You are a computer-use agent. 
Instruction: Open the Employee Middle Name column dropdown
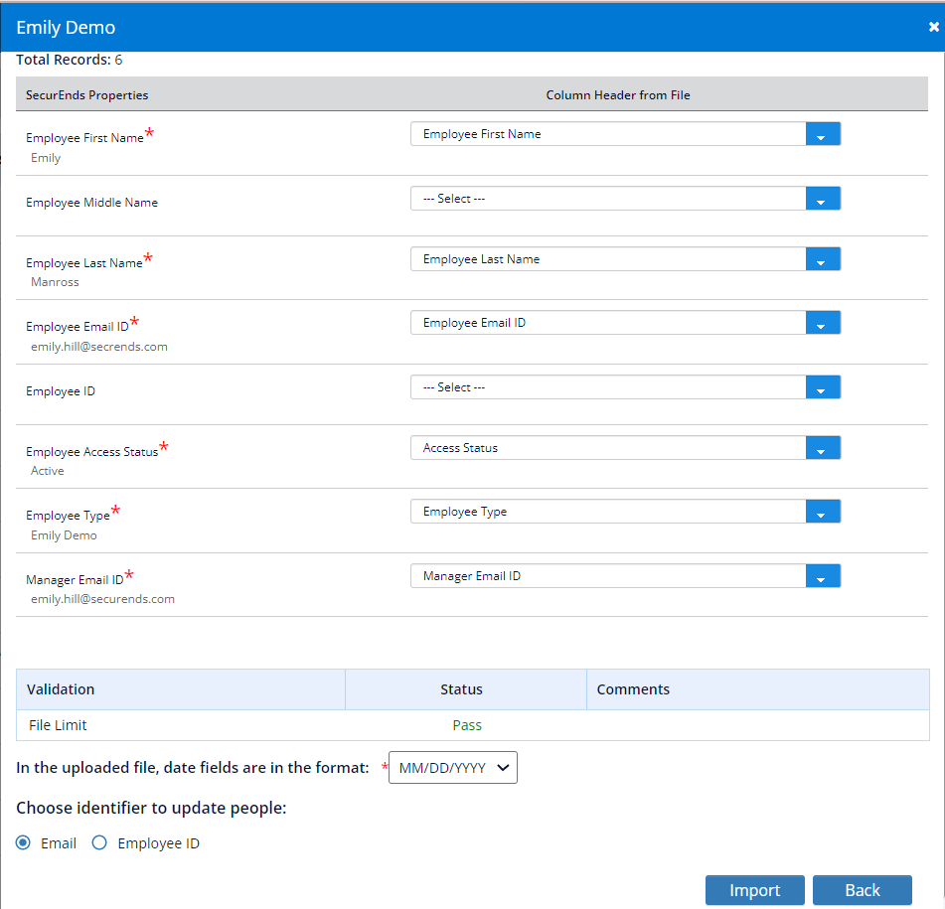(x=625, y=198)
